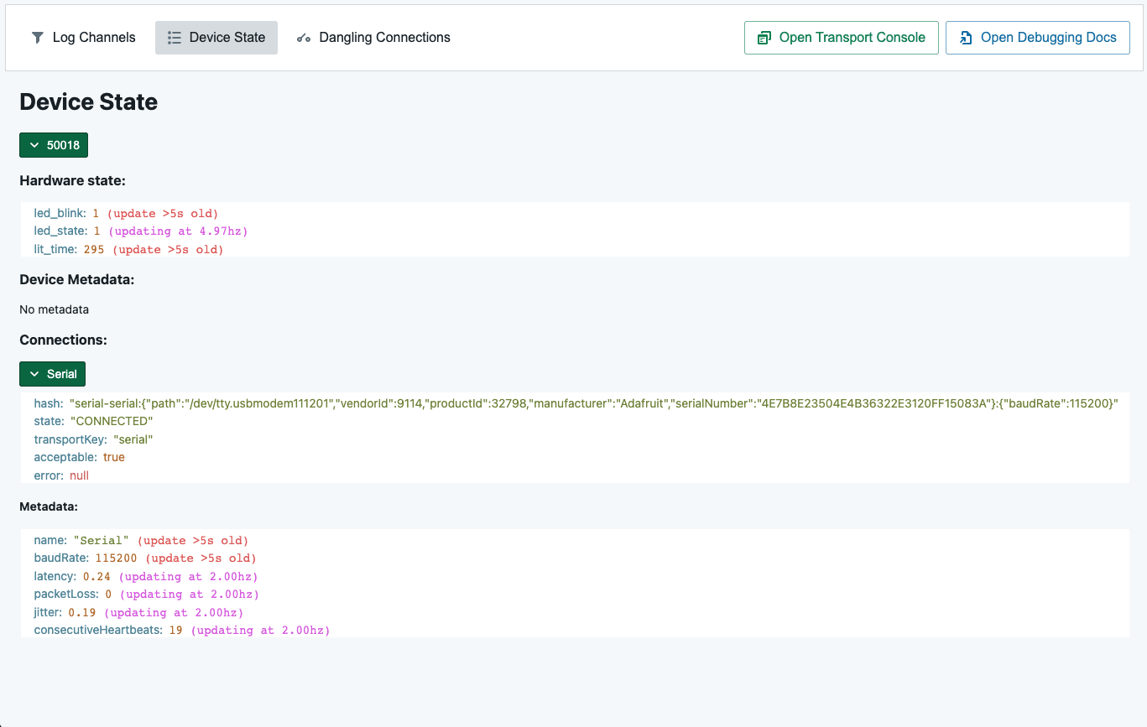The width and height of the screenshot is (1147, 727).
Task: Click the consecutiveHeartbeats metadata entry
Action: click(181, 630)
